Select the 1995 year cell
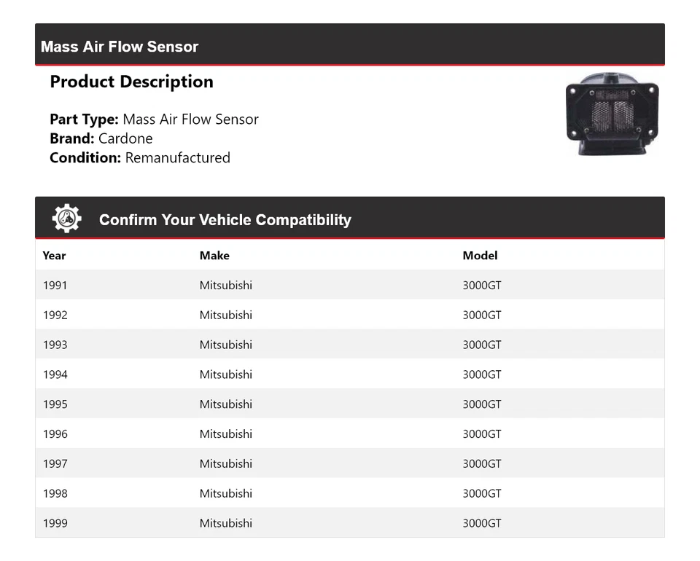This screenshot has width=700, height=561. click(55, 404)
